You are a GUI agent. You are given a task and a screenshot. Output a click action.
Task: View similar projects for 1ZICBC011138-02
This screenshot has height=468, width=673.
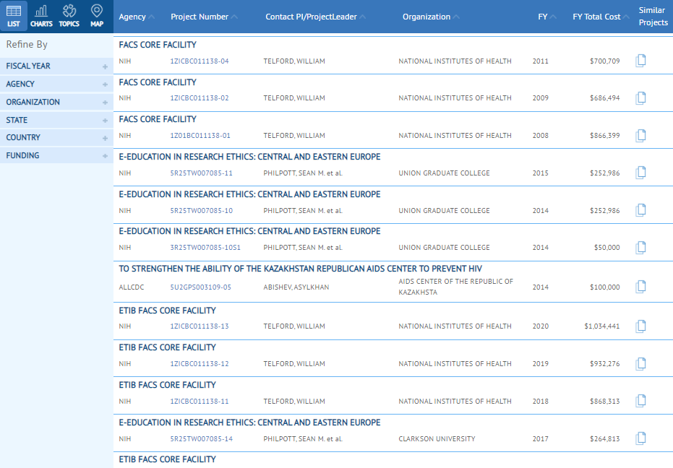click(x=640, y=98)
